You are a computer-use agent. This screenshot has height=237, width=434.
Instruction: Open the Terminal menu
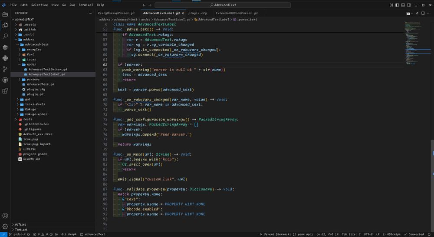point(85,5)
